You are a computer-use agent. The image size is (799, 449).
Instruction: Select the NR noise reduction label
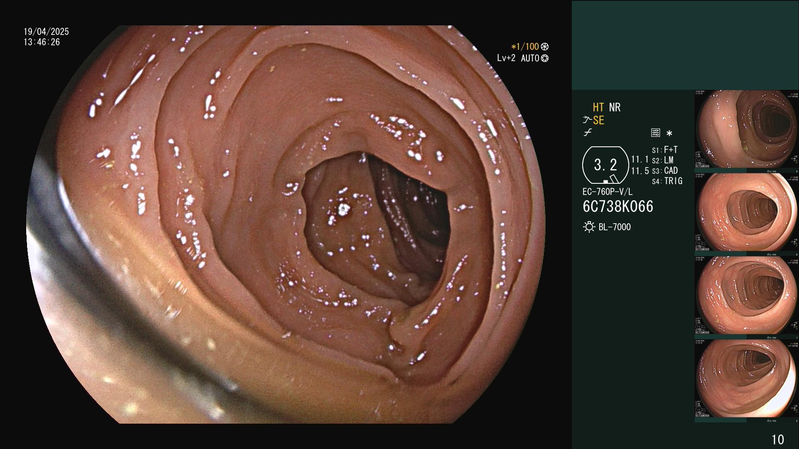click(x=615, y=107)
